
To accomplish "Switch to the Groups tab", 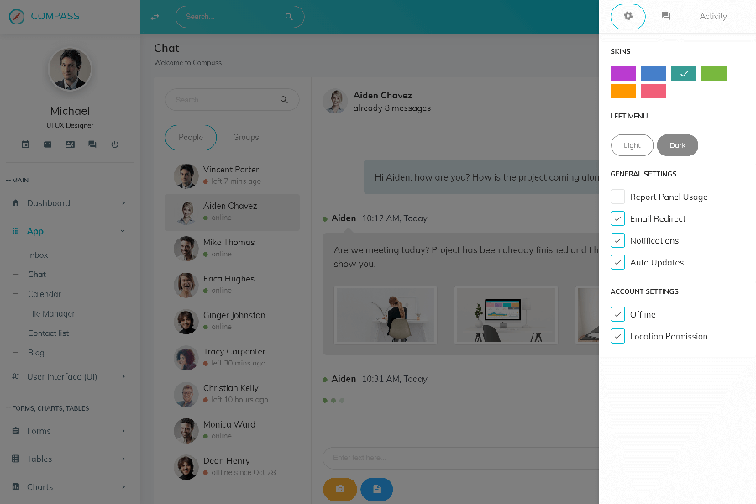I will (x=246, y=138).
